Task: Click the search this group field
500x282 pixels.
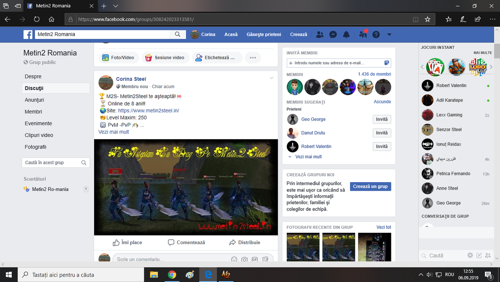Action: (56, 163)
